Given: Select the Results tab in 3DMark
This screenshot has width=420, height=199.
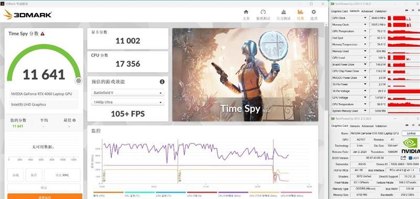Looking at the screenshot, I should [x=300, y=15].
